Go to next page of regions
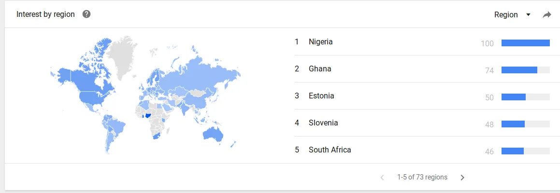560x193 pixels. coord(462,177)
